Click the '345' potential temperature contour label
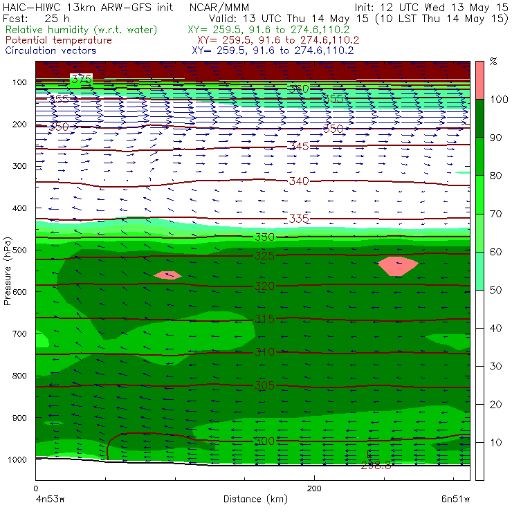The image size is (512, 512). [299, 146]
